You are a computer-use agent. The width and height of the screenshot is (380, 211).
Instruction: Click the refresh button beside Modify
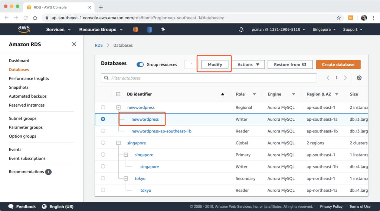[x=191, y=64]
